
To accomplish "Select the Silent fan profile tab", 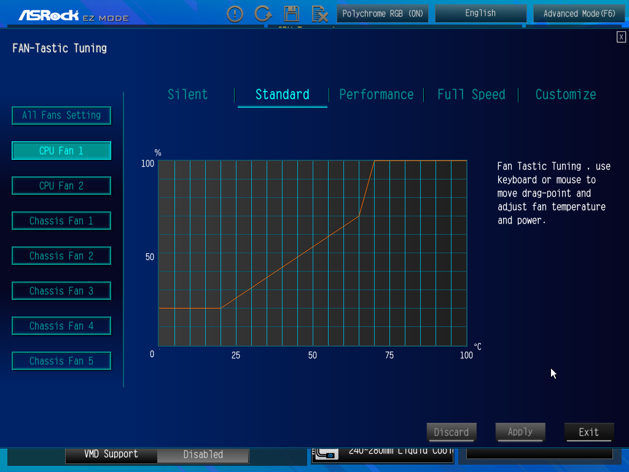I will click(188, 94).
